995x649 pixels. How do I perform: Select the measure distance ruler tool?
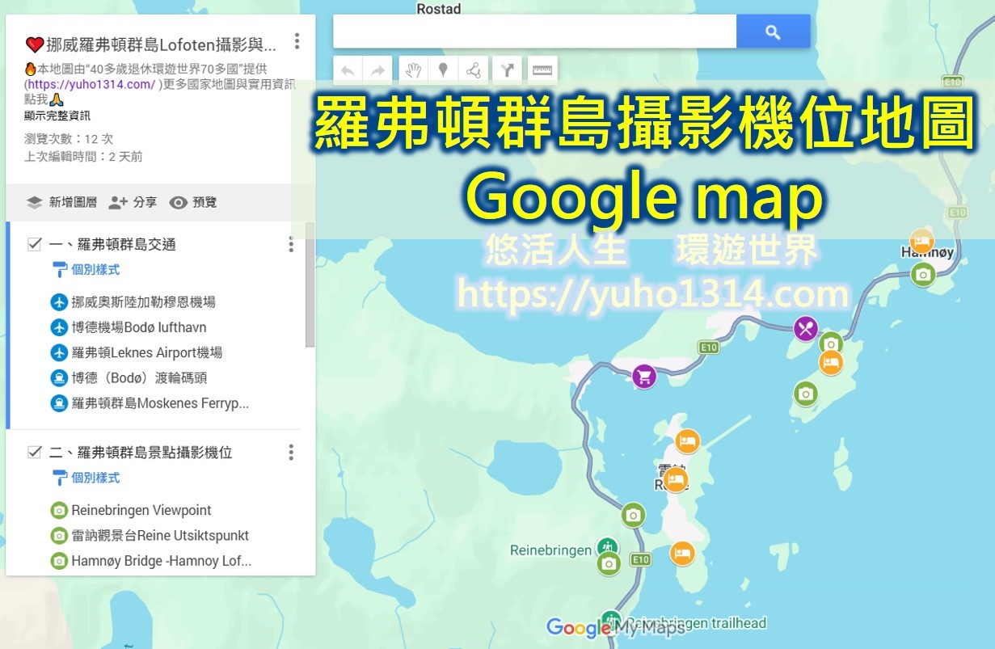(542, 70)
